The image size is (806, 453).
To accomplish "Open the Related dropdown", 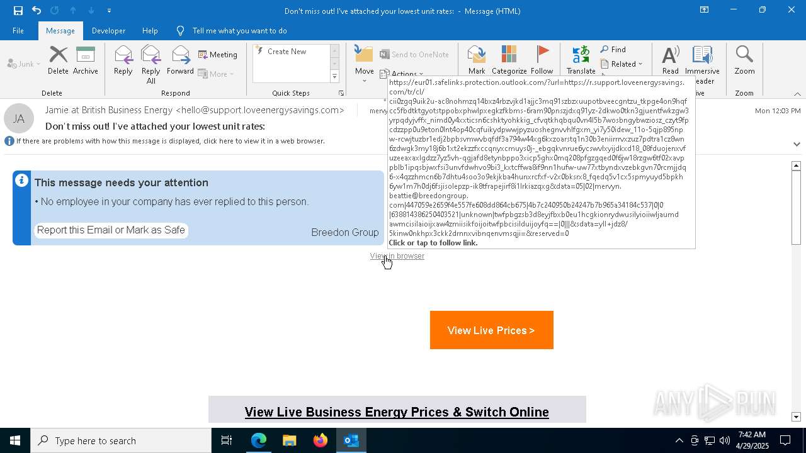I will point(622,64).
